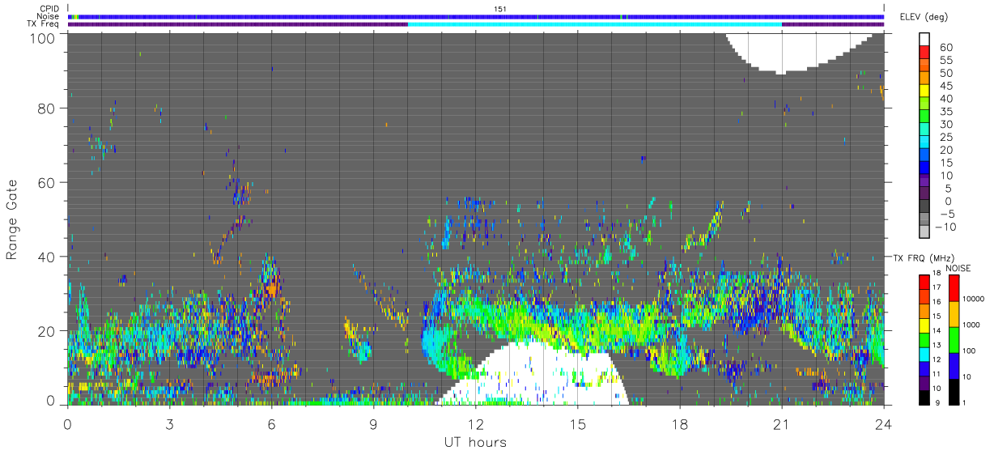994x459 pixels.
Task: Click the 9 tick on UT hours axis
Action: pyautogui.click(x=373, y=423)
